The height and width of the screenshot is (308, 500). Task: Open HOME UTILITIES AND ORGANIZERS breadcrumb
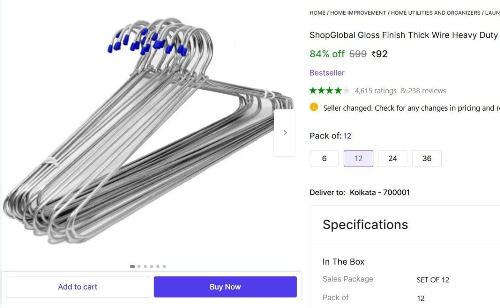[435, 13]
